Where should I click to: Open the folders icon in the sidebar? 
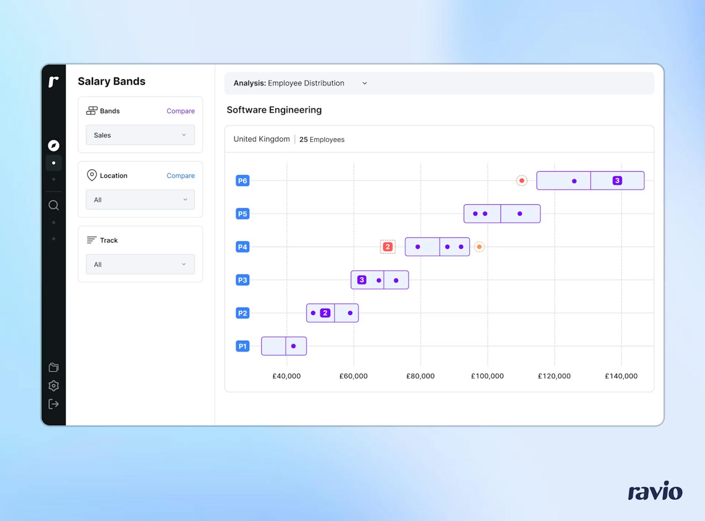(53, 367)
